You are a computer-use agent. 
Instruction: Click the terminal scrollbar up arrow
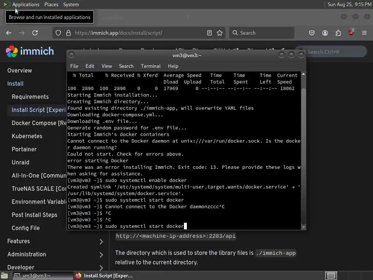[x=303, y=74]
